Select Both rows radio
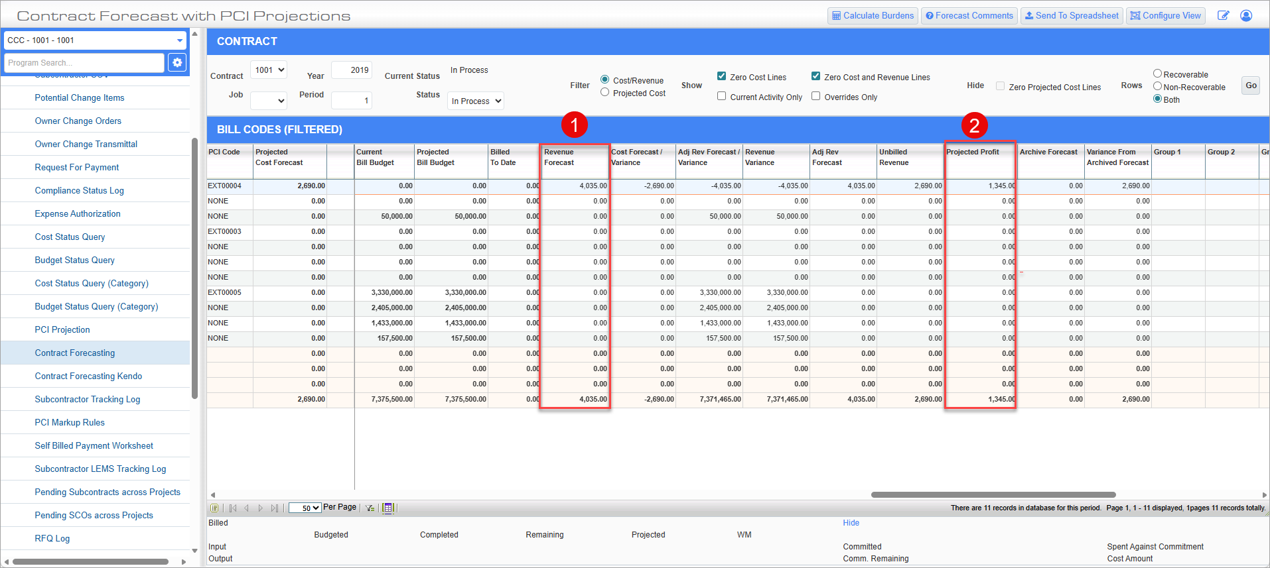Viewport: 1270px width, 568px height. tap(1157, 99)
